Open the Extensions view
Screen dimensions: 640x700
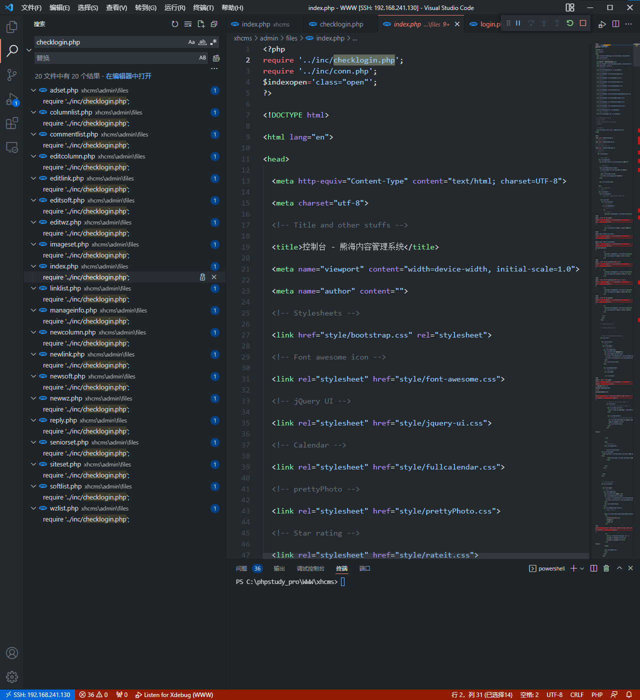click(x=12, y=123)
